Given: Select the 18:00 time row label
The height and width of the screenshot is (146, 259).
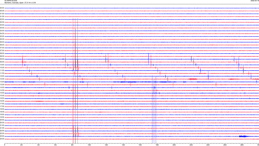Looking at the screenshot, I should coord(2,109).
